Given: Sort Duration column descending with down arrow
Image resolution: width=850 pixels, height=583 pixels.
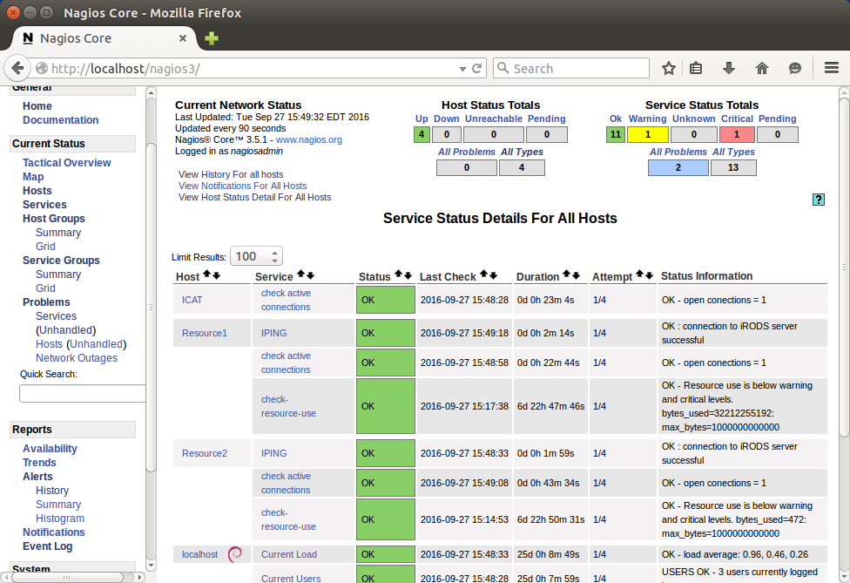Looking at the screenshot, I should [x=577, y=275].
